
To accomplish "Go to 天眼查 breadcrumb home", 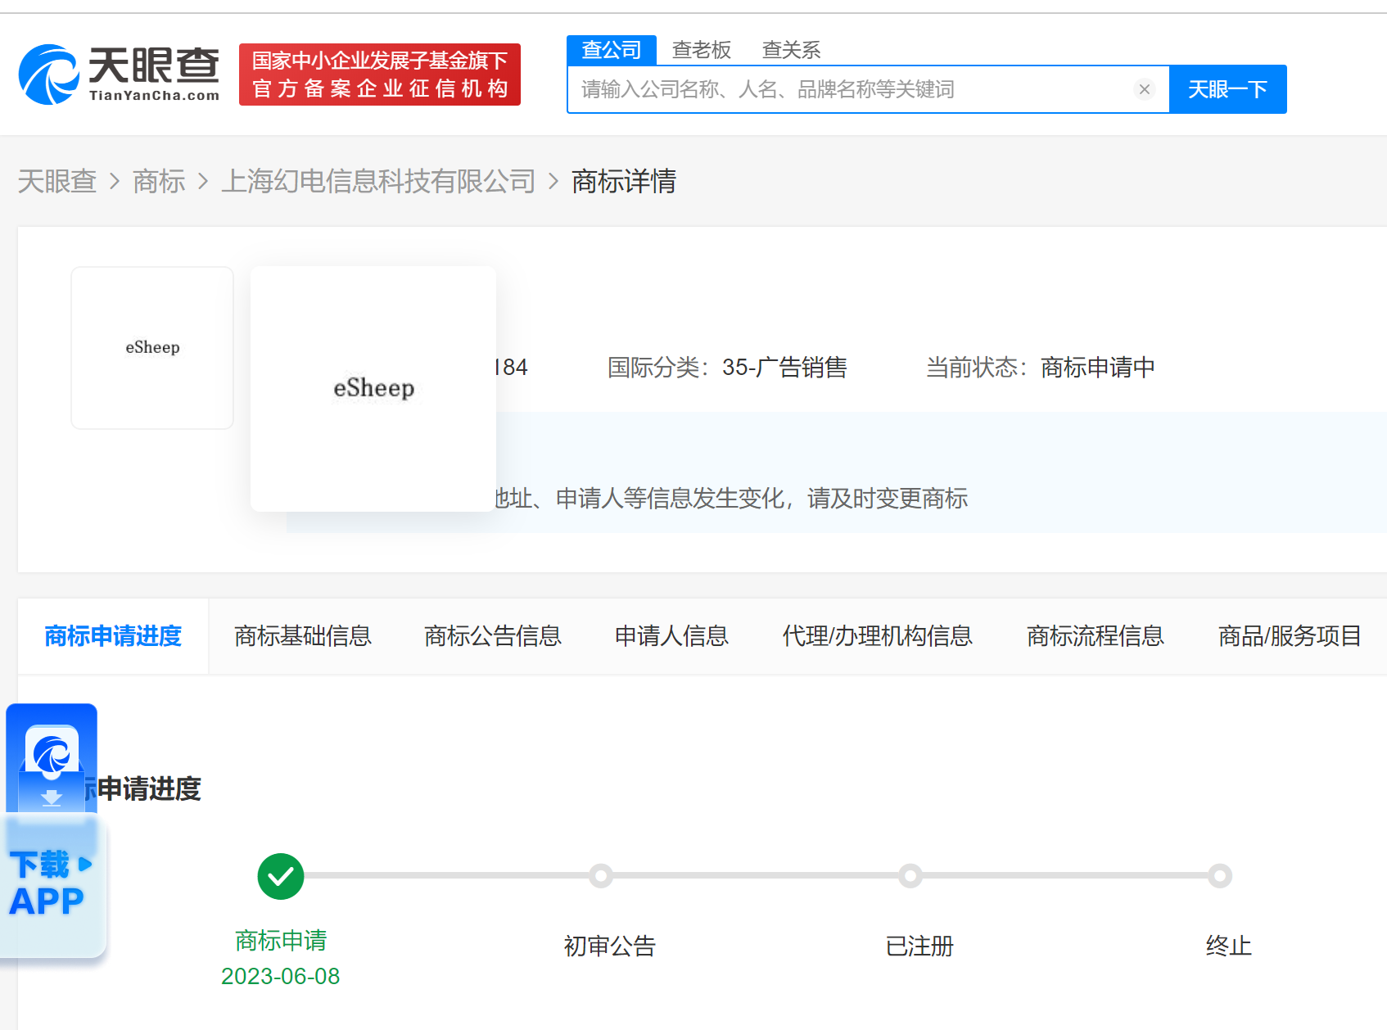I will [57, 181].
